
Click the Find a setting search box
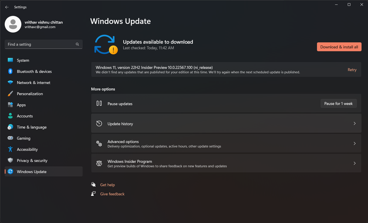pyautogui.click(x=44, y=44)
